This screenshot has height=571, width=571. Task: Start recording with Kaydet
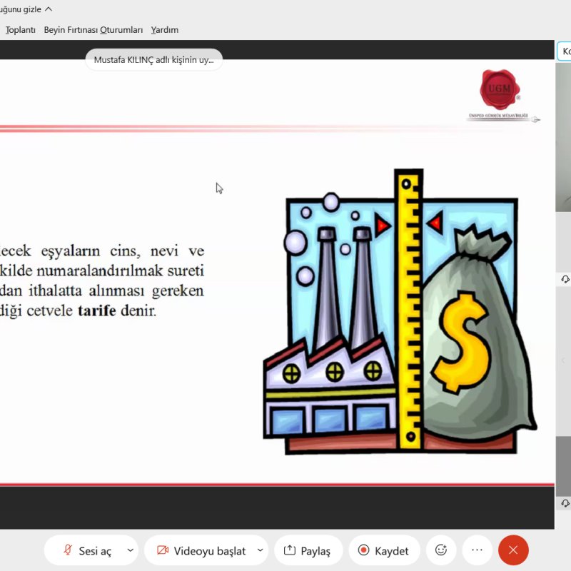pyautogui.click(x=384, y=550)
